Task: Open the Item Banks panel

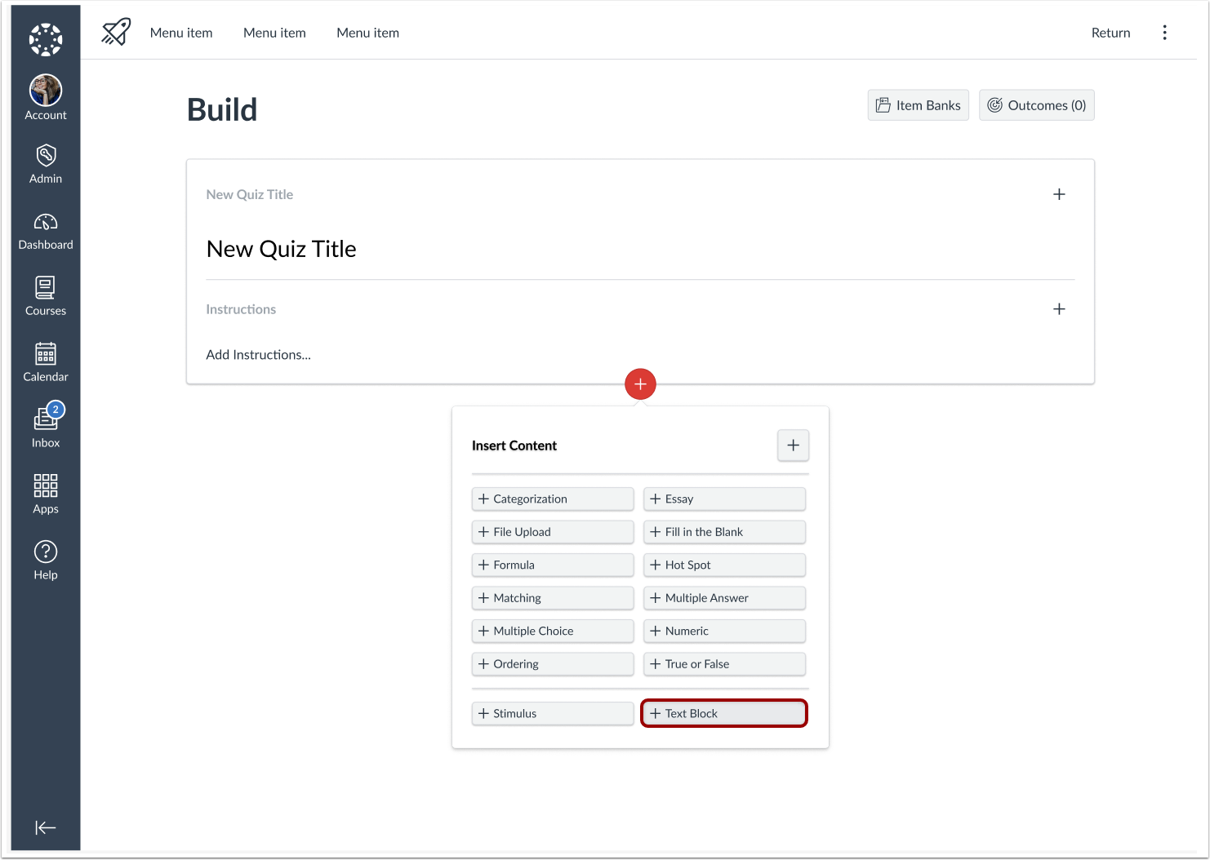Action: [x=918, y=104]
